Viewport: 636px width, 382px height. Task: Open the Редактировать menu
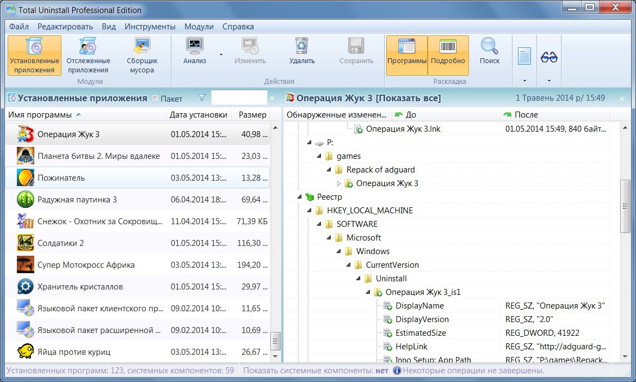coord(65,26)
